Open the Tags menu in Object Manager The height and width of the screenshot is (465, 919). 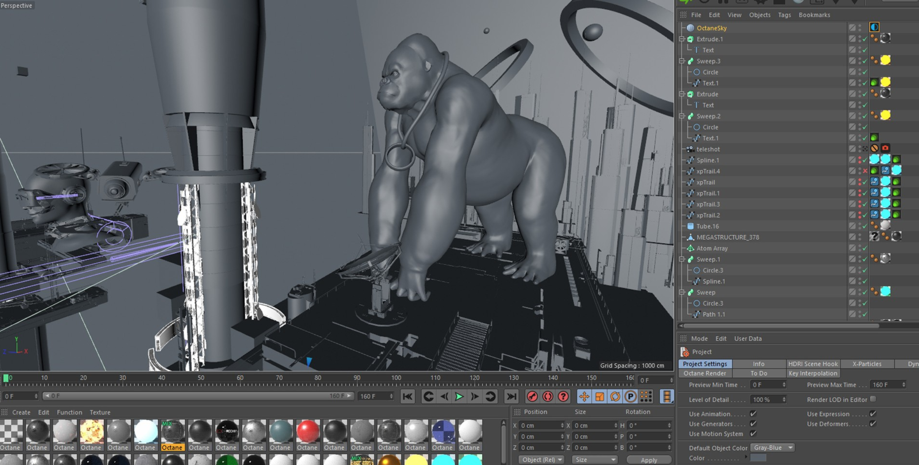pos(784,15)
